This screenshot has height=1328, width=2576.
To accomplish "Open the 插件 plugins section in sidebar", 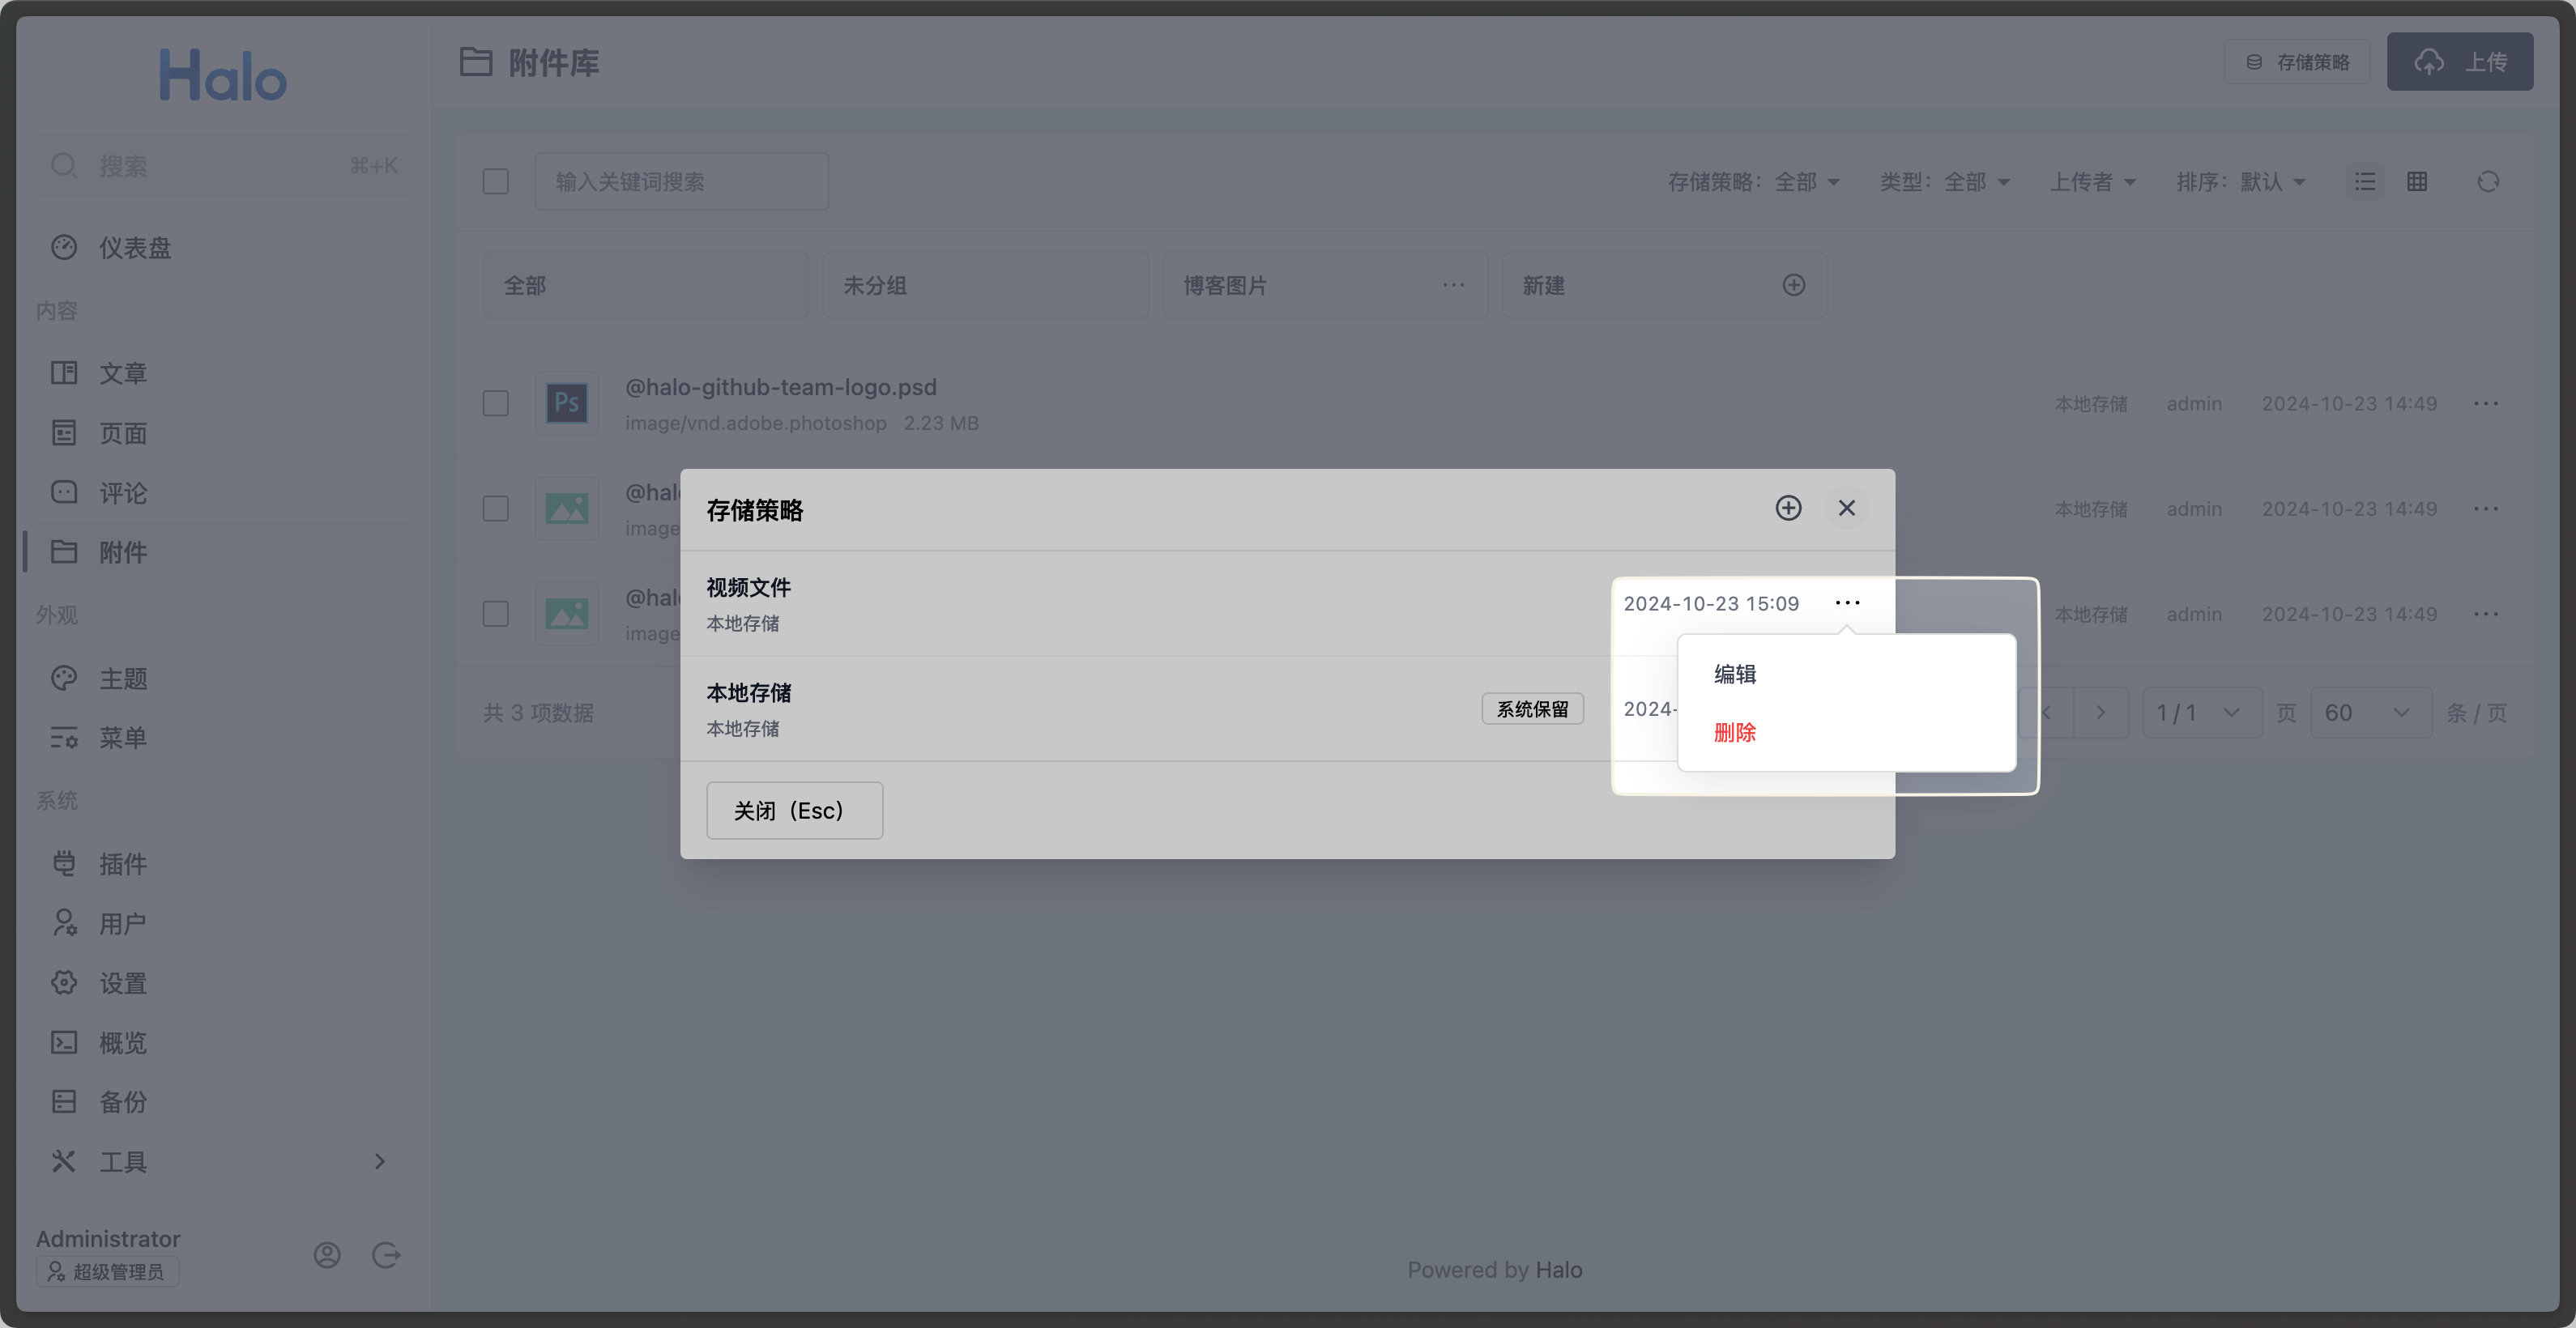I will coord(123,863).
